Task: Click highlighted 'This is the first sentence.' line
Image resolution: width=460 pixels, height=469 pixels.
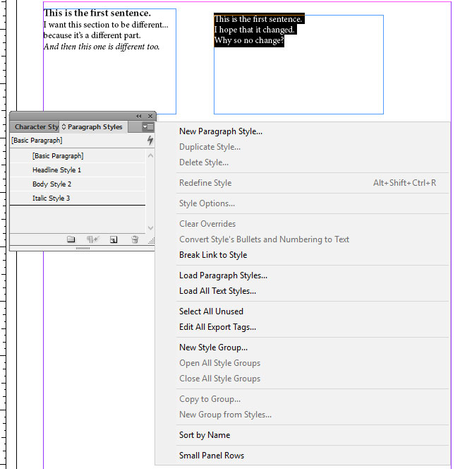Action: [258, 19]
